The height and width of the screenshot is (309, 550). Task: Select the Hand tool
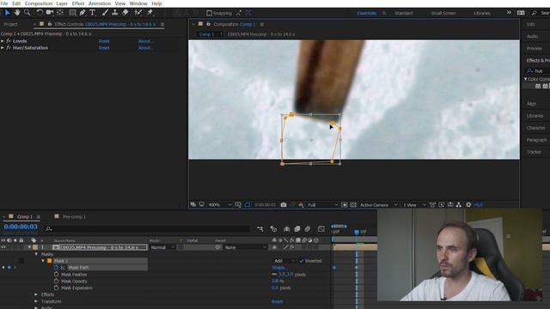17,13
